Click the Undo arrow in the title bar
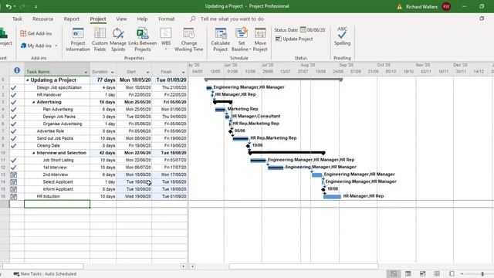 pos(8,6)
